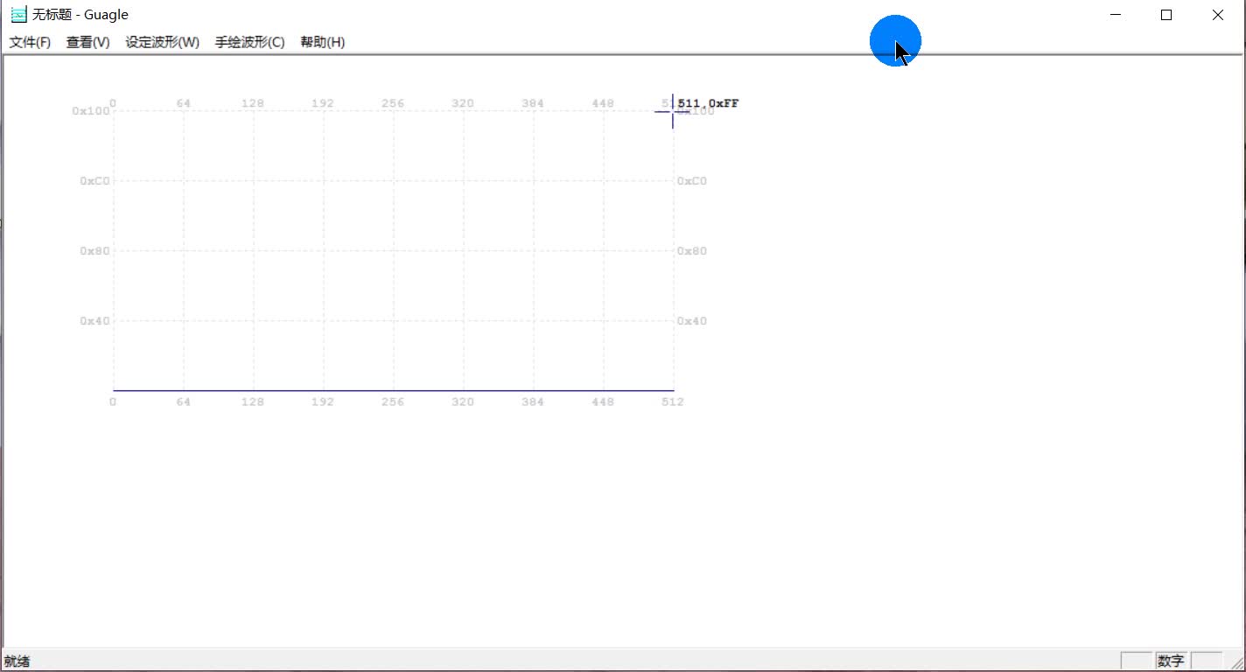Close the Guagle window

[1217, 15]
